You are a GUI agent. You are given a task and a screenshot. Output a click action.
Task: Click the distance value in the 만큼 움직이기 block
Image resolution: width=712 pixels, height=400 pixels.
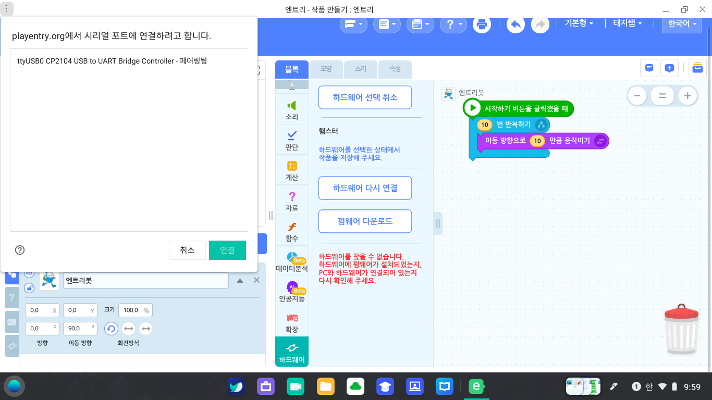pyautogui.click(x=537, y=141)
